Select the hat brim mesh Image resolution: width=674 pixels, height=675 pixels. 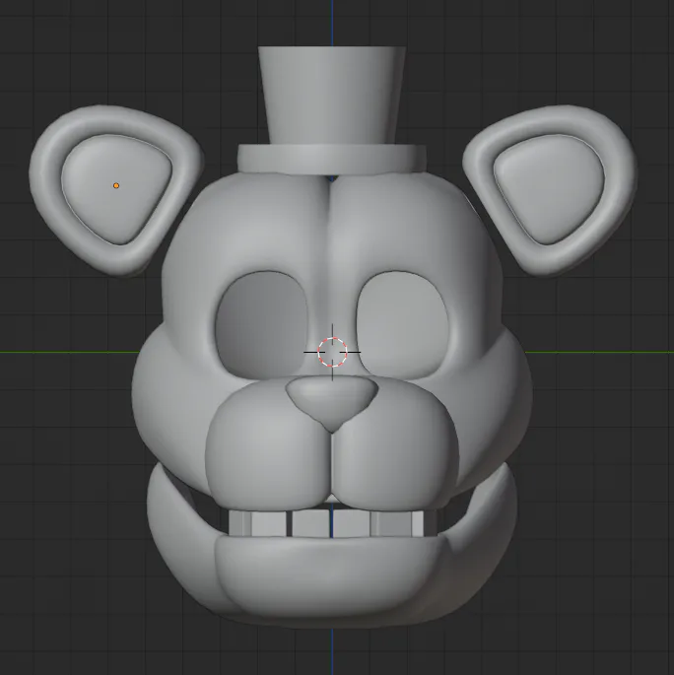tap(332, 160)
